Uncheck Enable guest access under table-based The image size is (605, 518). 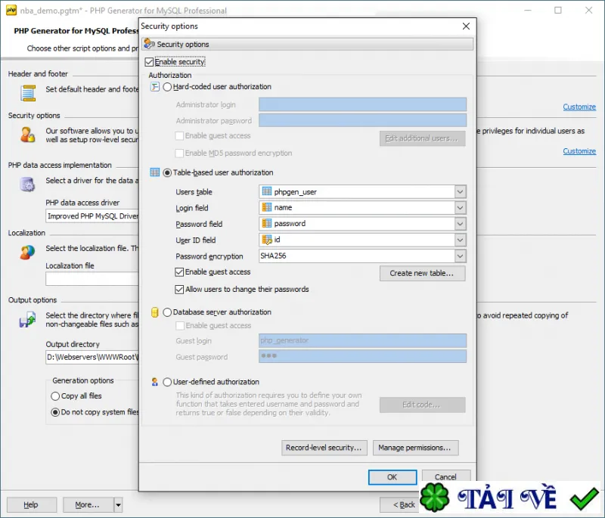pos(179,272)
